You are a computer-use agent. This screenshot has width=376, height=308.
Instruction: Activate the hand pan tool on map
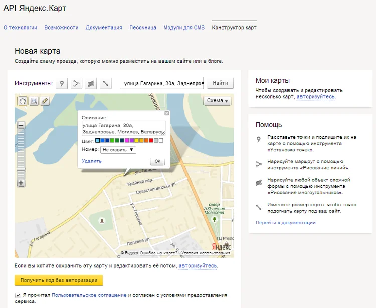pyautogui.click(x=22, y=101)
